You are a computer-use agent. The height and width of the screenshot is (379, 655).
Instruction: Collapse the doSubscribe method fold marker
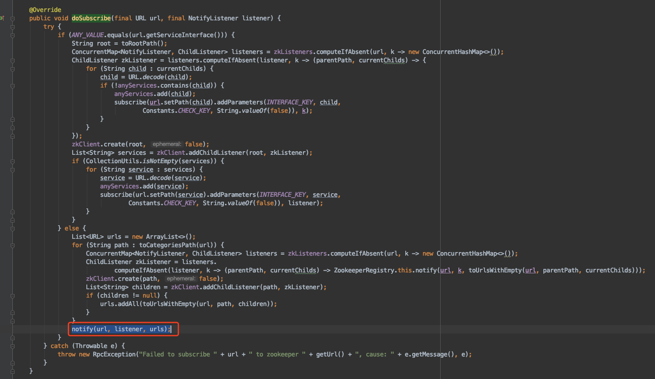coord(12,19)
